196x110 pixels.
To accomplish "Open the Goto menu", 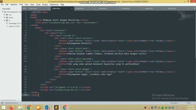I will (32, 5).
